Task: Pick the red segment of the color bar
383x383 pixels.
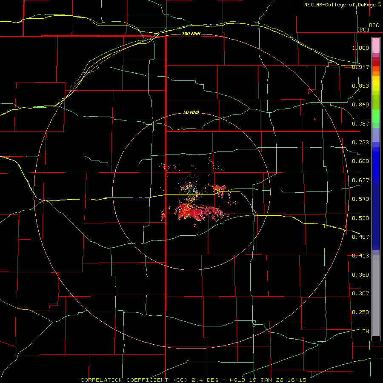Action: [376, 63]
